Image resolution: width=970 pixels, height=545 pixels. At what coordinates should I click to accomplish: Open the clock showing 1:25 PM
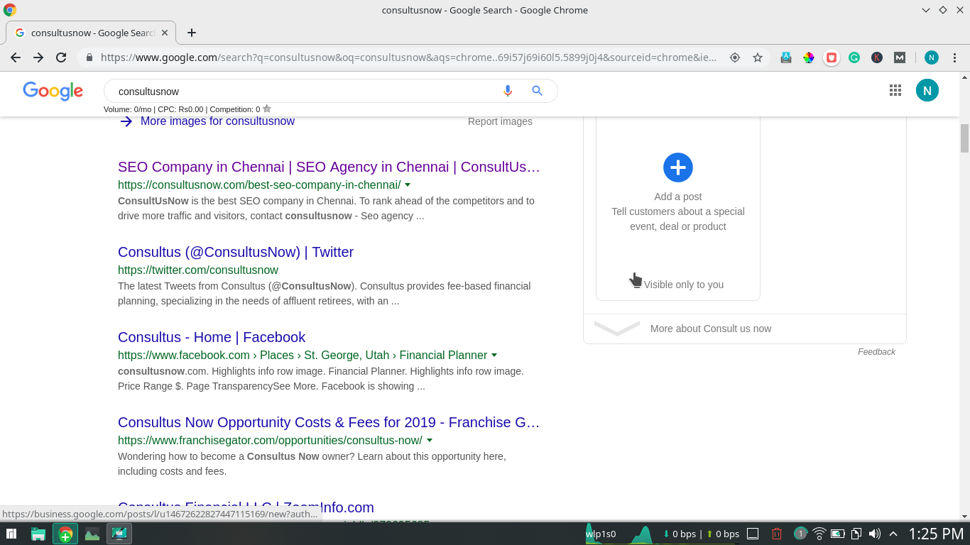pos(936,534)
